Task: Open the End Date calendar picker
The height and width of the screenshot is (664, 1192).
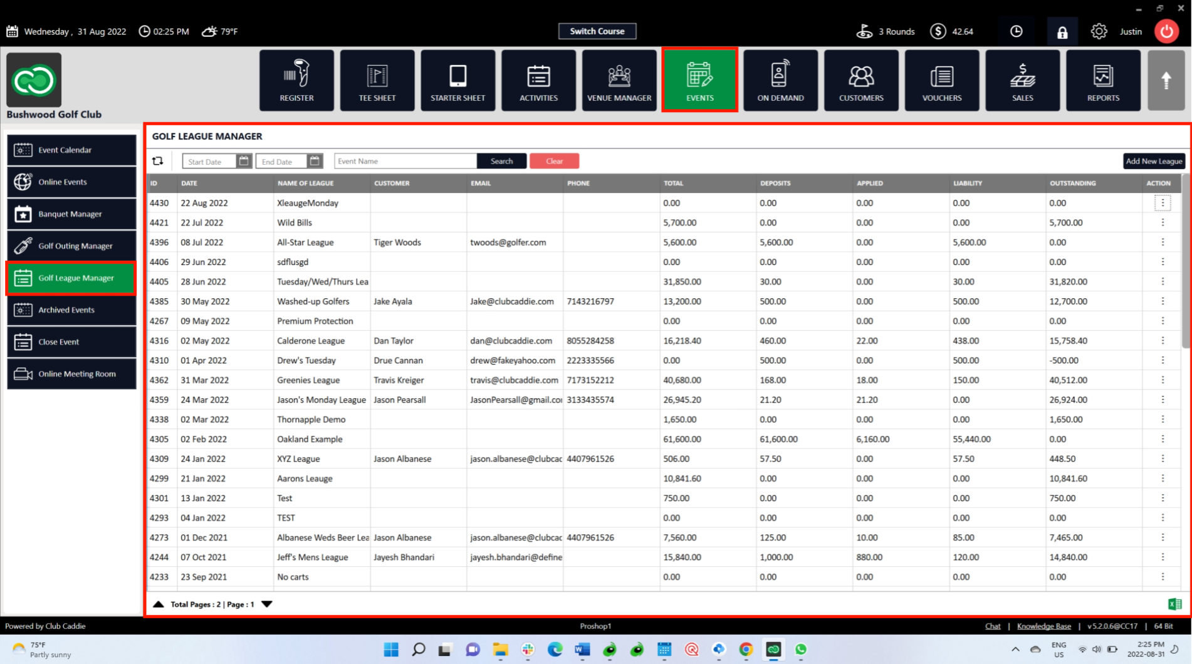Action: [315, 162]
